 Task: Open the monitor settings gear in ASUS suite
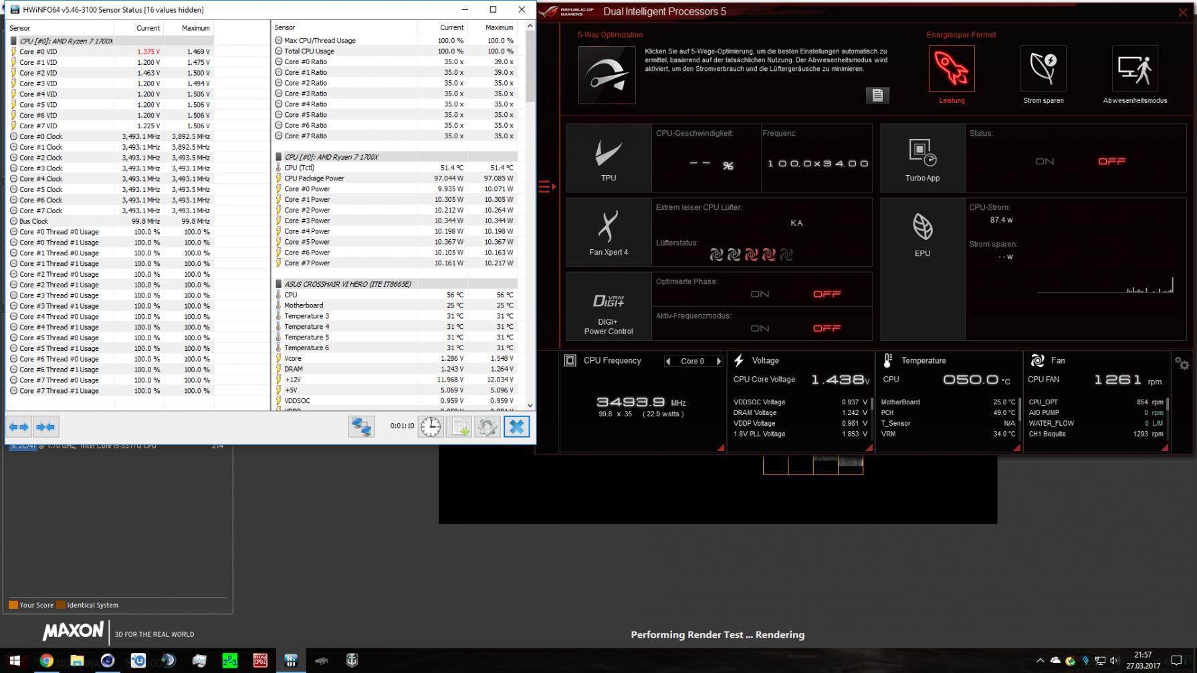pyautogui.click(x=1182, y=364)
